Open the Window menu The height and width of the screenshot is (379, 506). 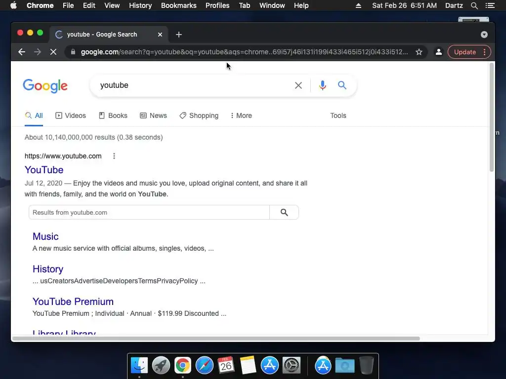(272, 5)
